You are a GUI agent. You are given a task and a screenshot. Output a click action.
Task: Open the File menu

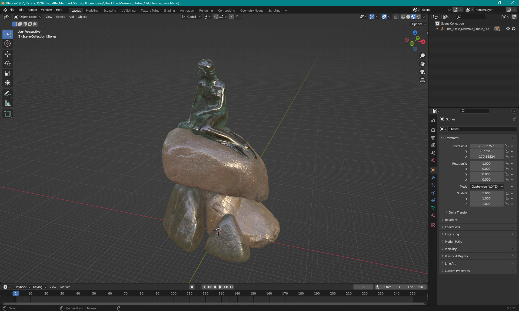click(x=12, y=10)
